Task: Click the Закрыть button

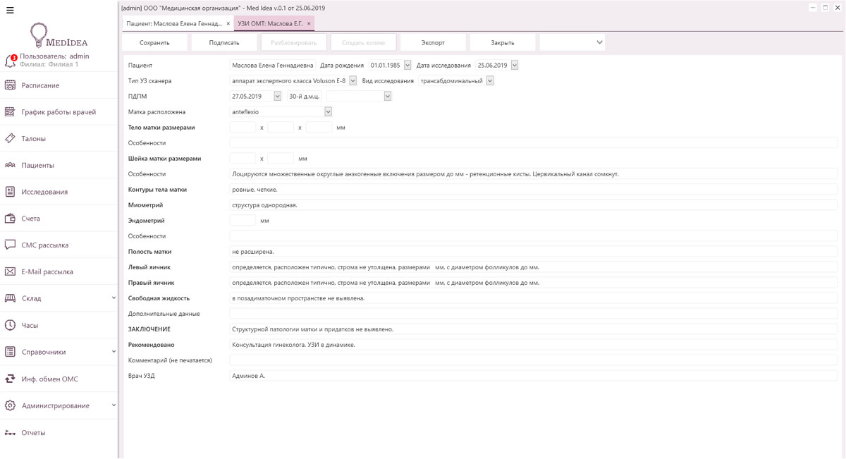Action: click(503, 42)
